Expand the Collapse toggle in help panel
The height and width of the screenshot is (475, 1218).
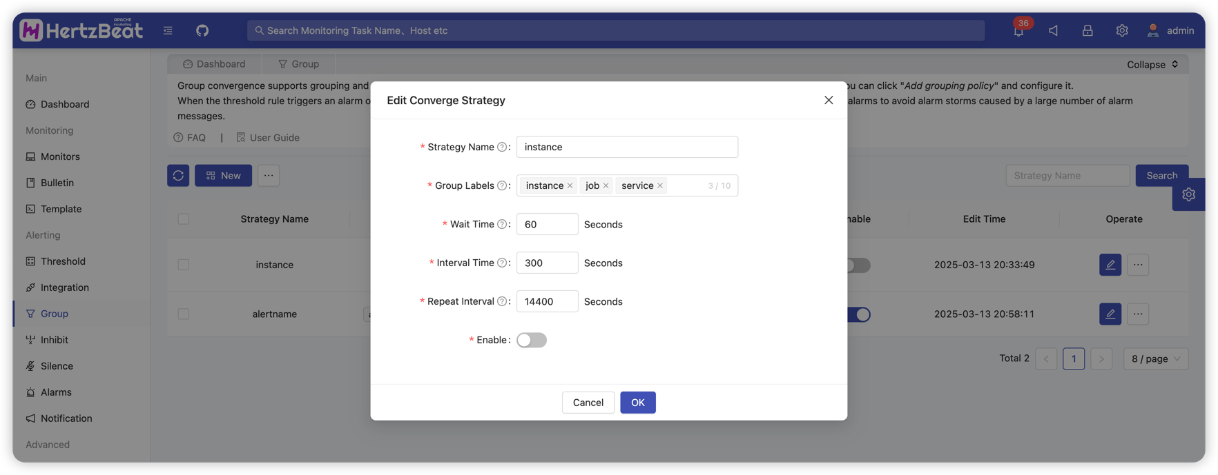(1152, 64)
